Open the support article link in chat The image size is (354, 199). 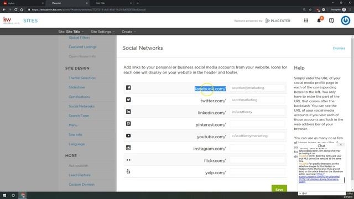pyautogui.click(x=319, y=178)
